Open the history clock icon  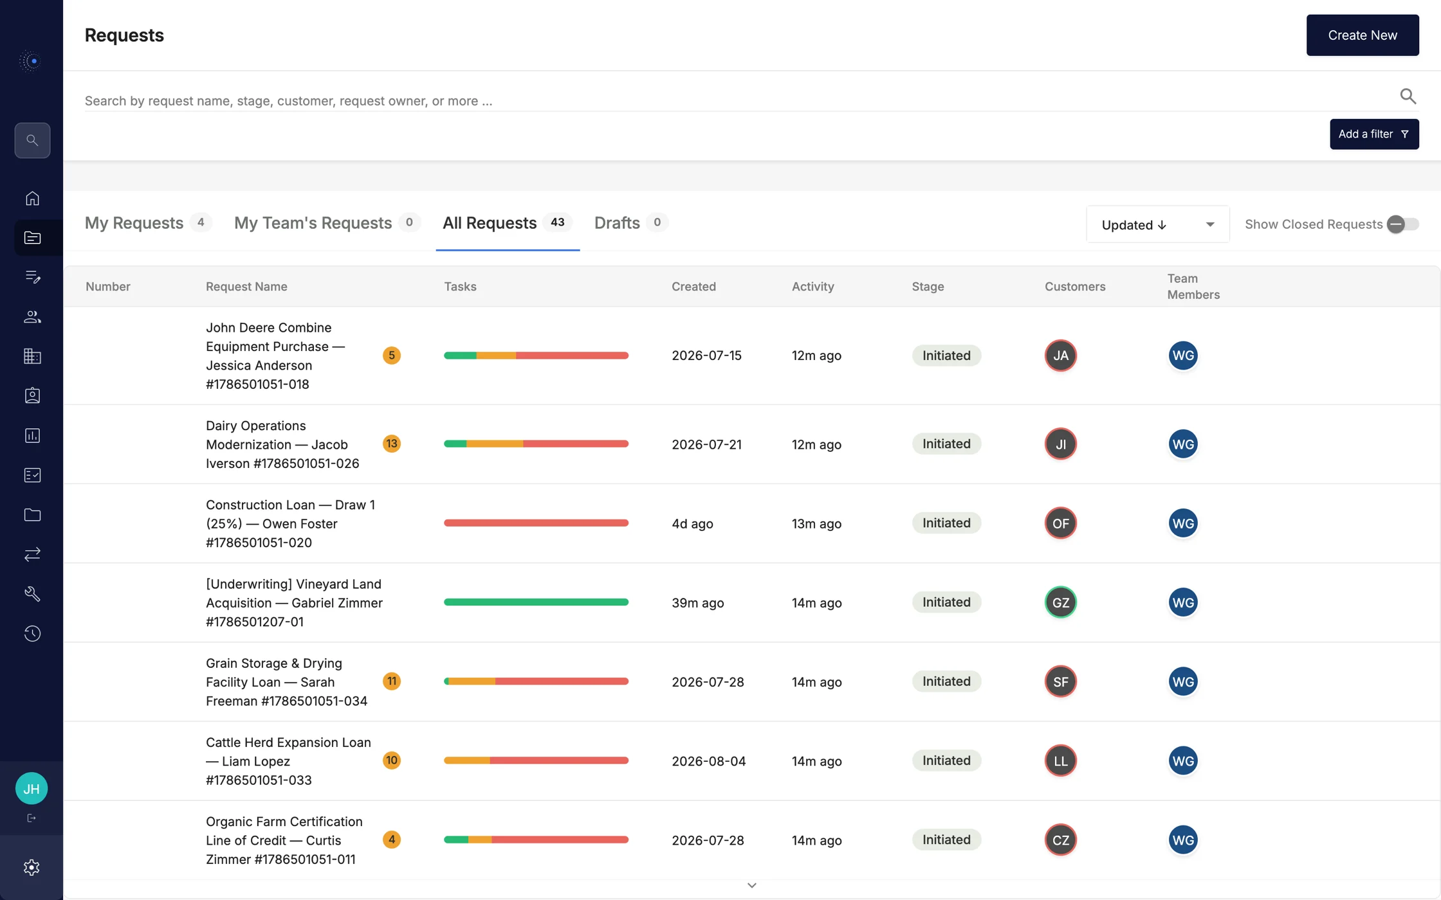32,634
